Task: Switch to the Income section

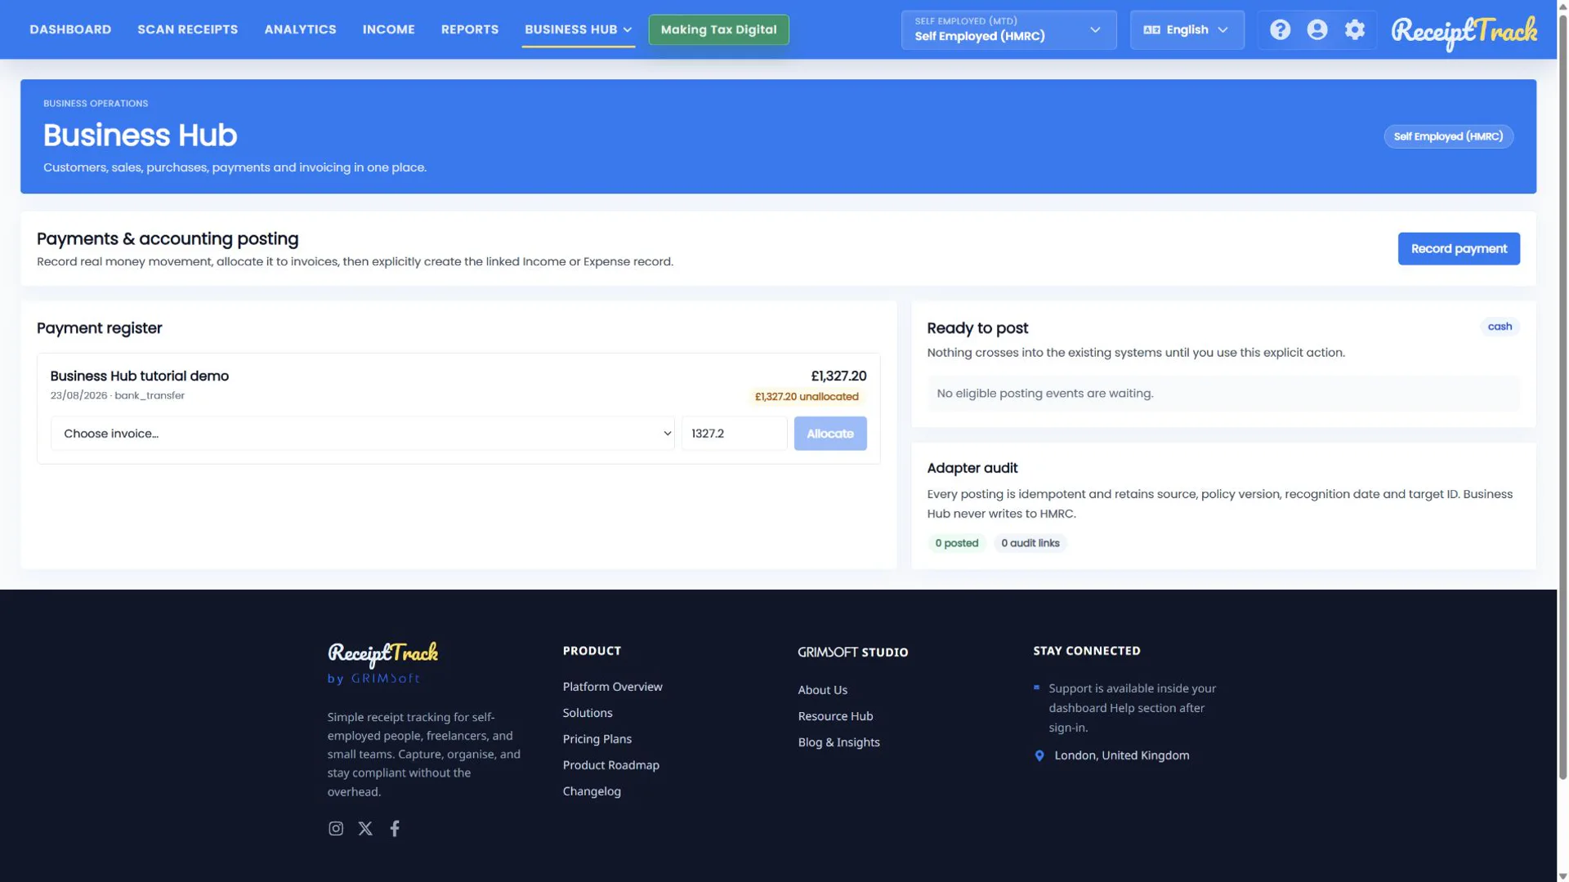Action: (389, 29)
